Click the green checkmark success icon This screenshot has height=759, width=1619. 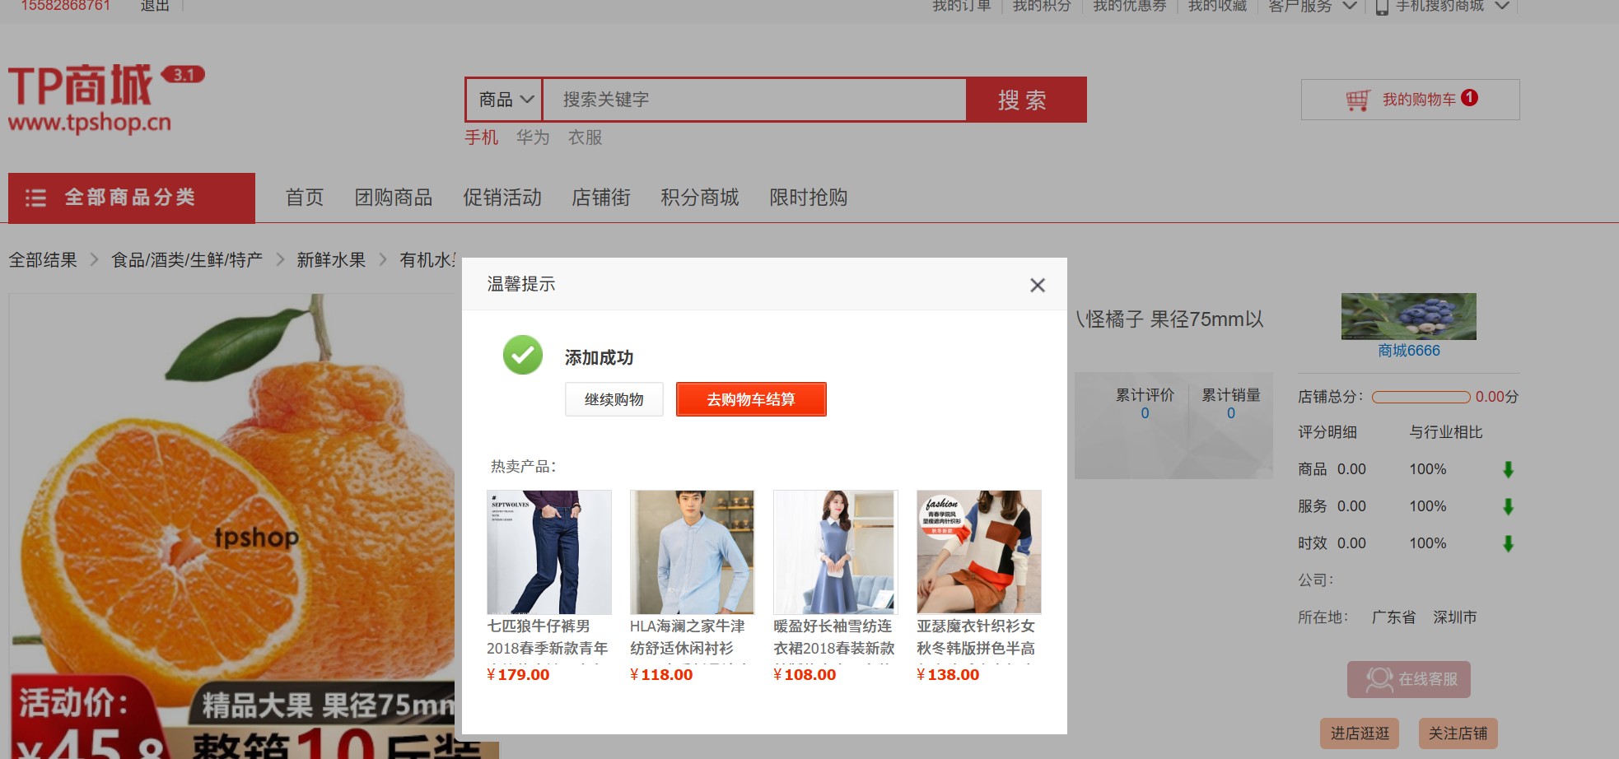pyautogui.click(x=522, y=354)
